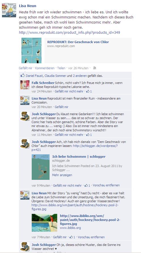Click the audience friends icon next to timestamp
This screenshot has width=141, height=253.
pyautogui.click(x=95, y=68)
